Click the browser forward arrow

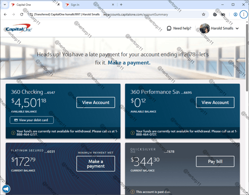coord(13,15)
